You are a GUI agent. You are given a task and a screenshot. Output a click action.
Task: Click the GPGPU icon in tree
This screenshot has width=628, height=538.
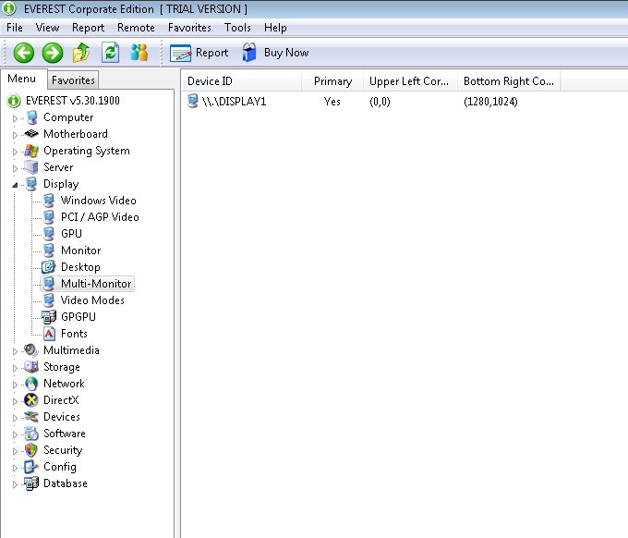click(x=49, y=317)
